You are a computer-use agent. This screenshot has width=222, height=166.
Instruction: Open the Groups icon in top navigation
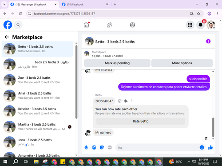click(x=132, y=25)
